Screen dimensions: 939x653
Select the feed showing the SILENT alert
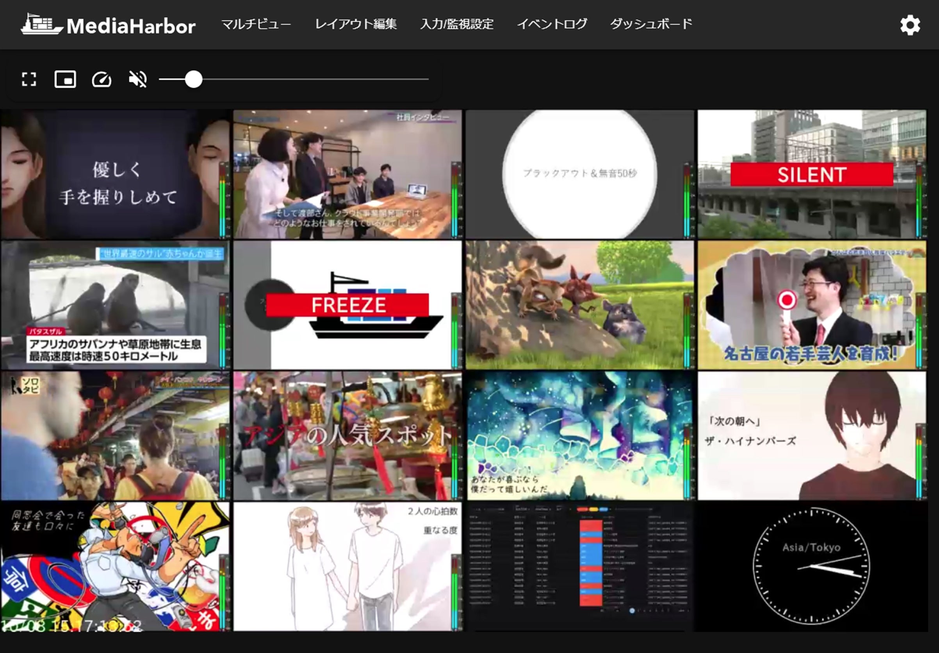(x=811, y=174)
